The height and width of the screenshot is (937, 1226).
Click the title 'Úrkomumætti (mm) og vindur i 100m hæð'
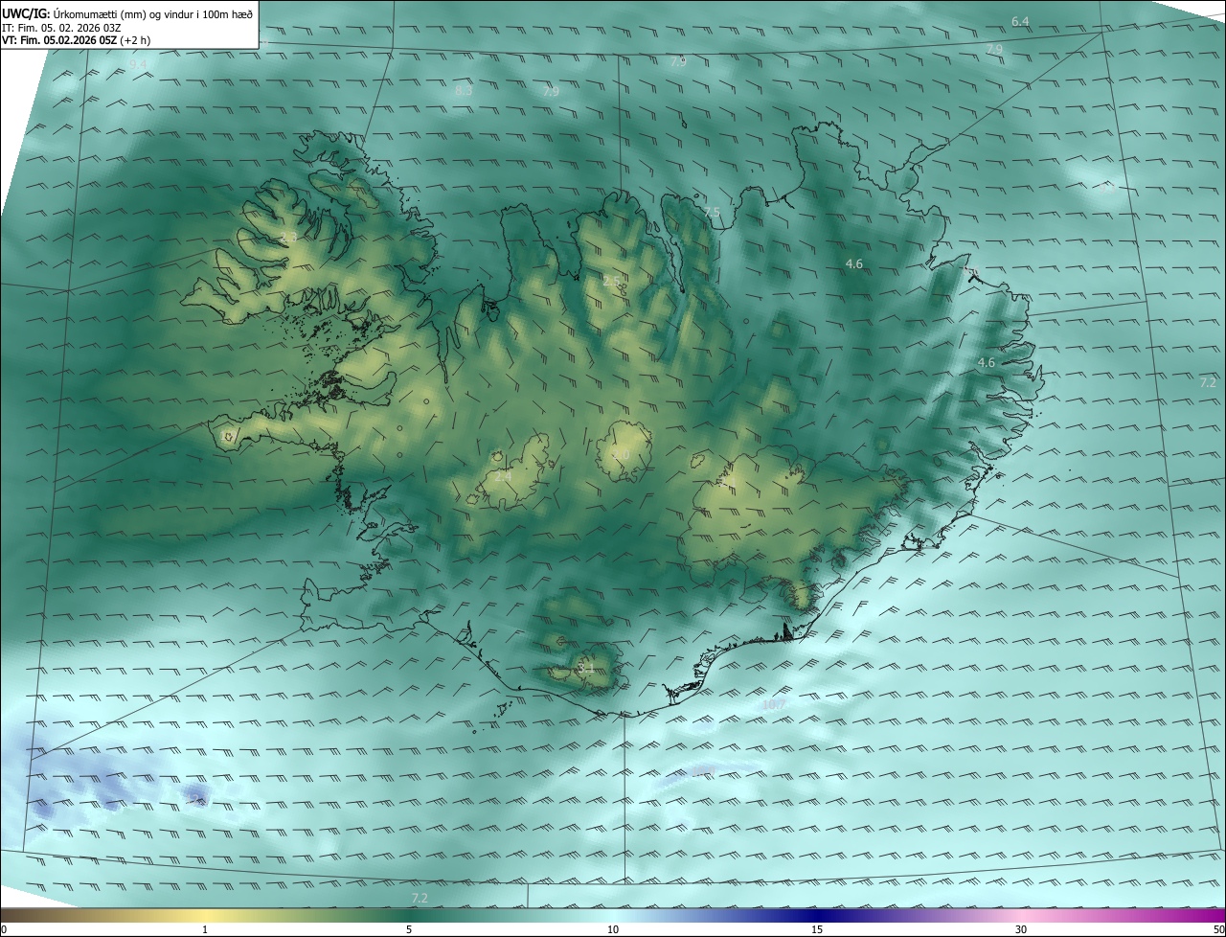(x=152, y=13)
